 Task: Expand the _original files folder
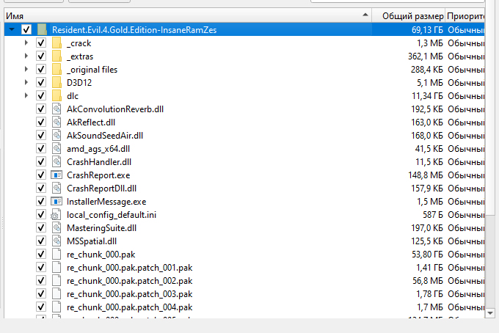(x=26, y=70)
